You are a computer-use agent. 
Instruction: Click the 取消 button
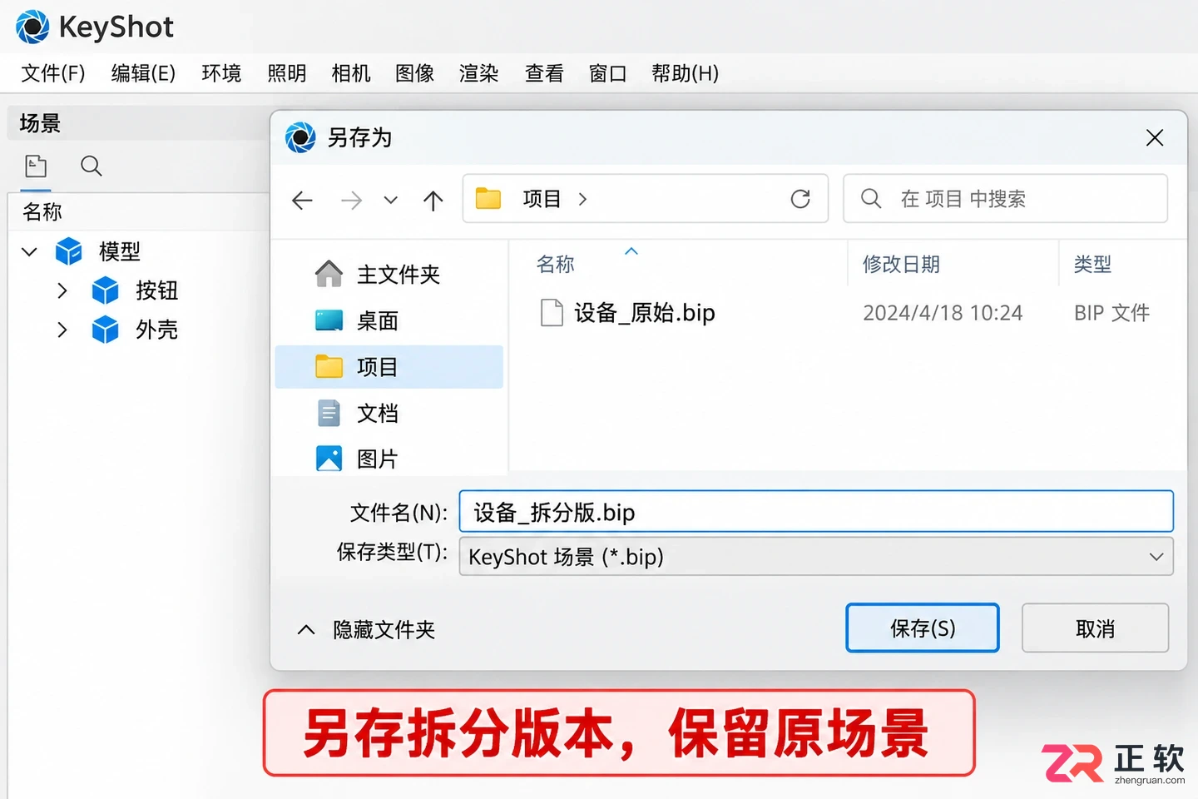coord(1095,628)
